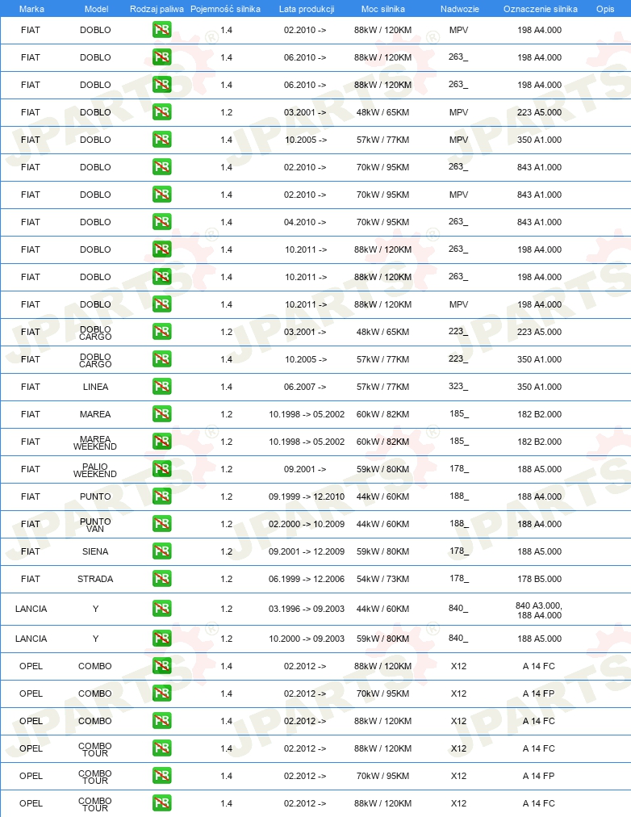This screenshot has height=817, width=631.
Task: Click 188 A5.000 in PALIO WEEKEND row
Action: pyautogui.click(x=539, y=469)
